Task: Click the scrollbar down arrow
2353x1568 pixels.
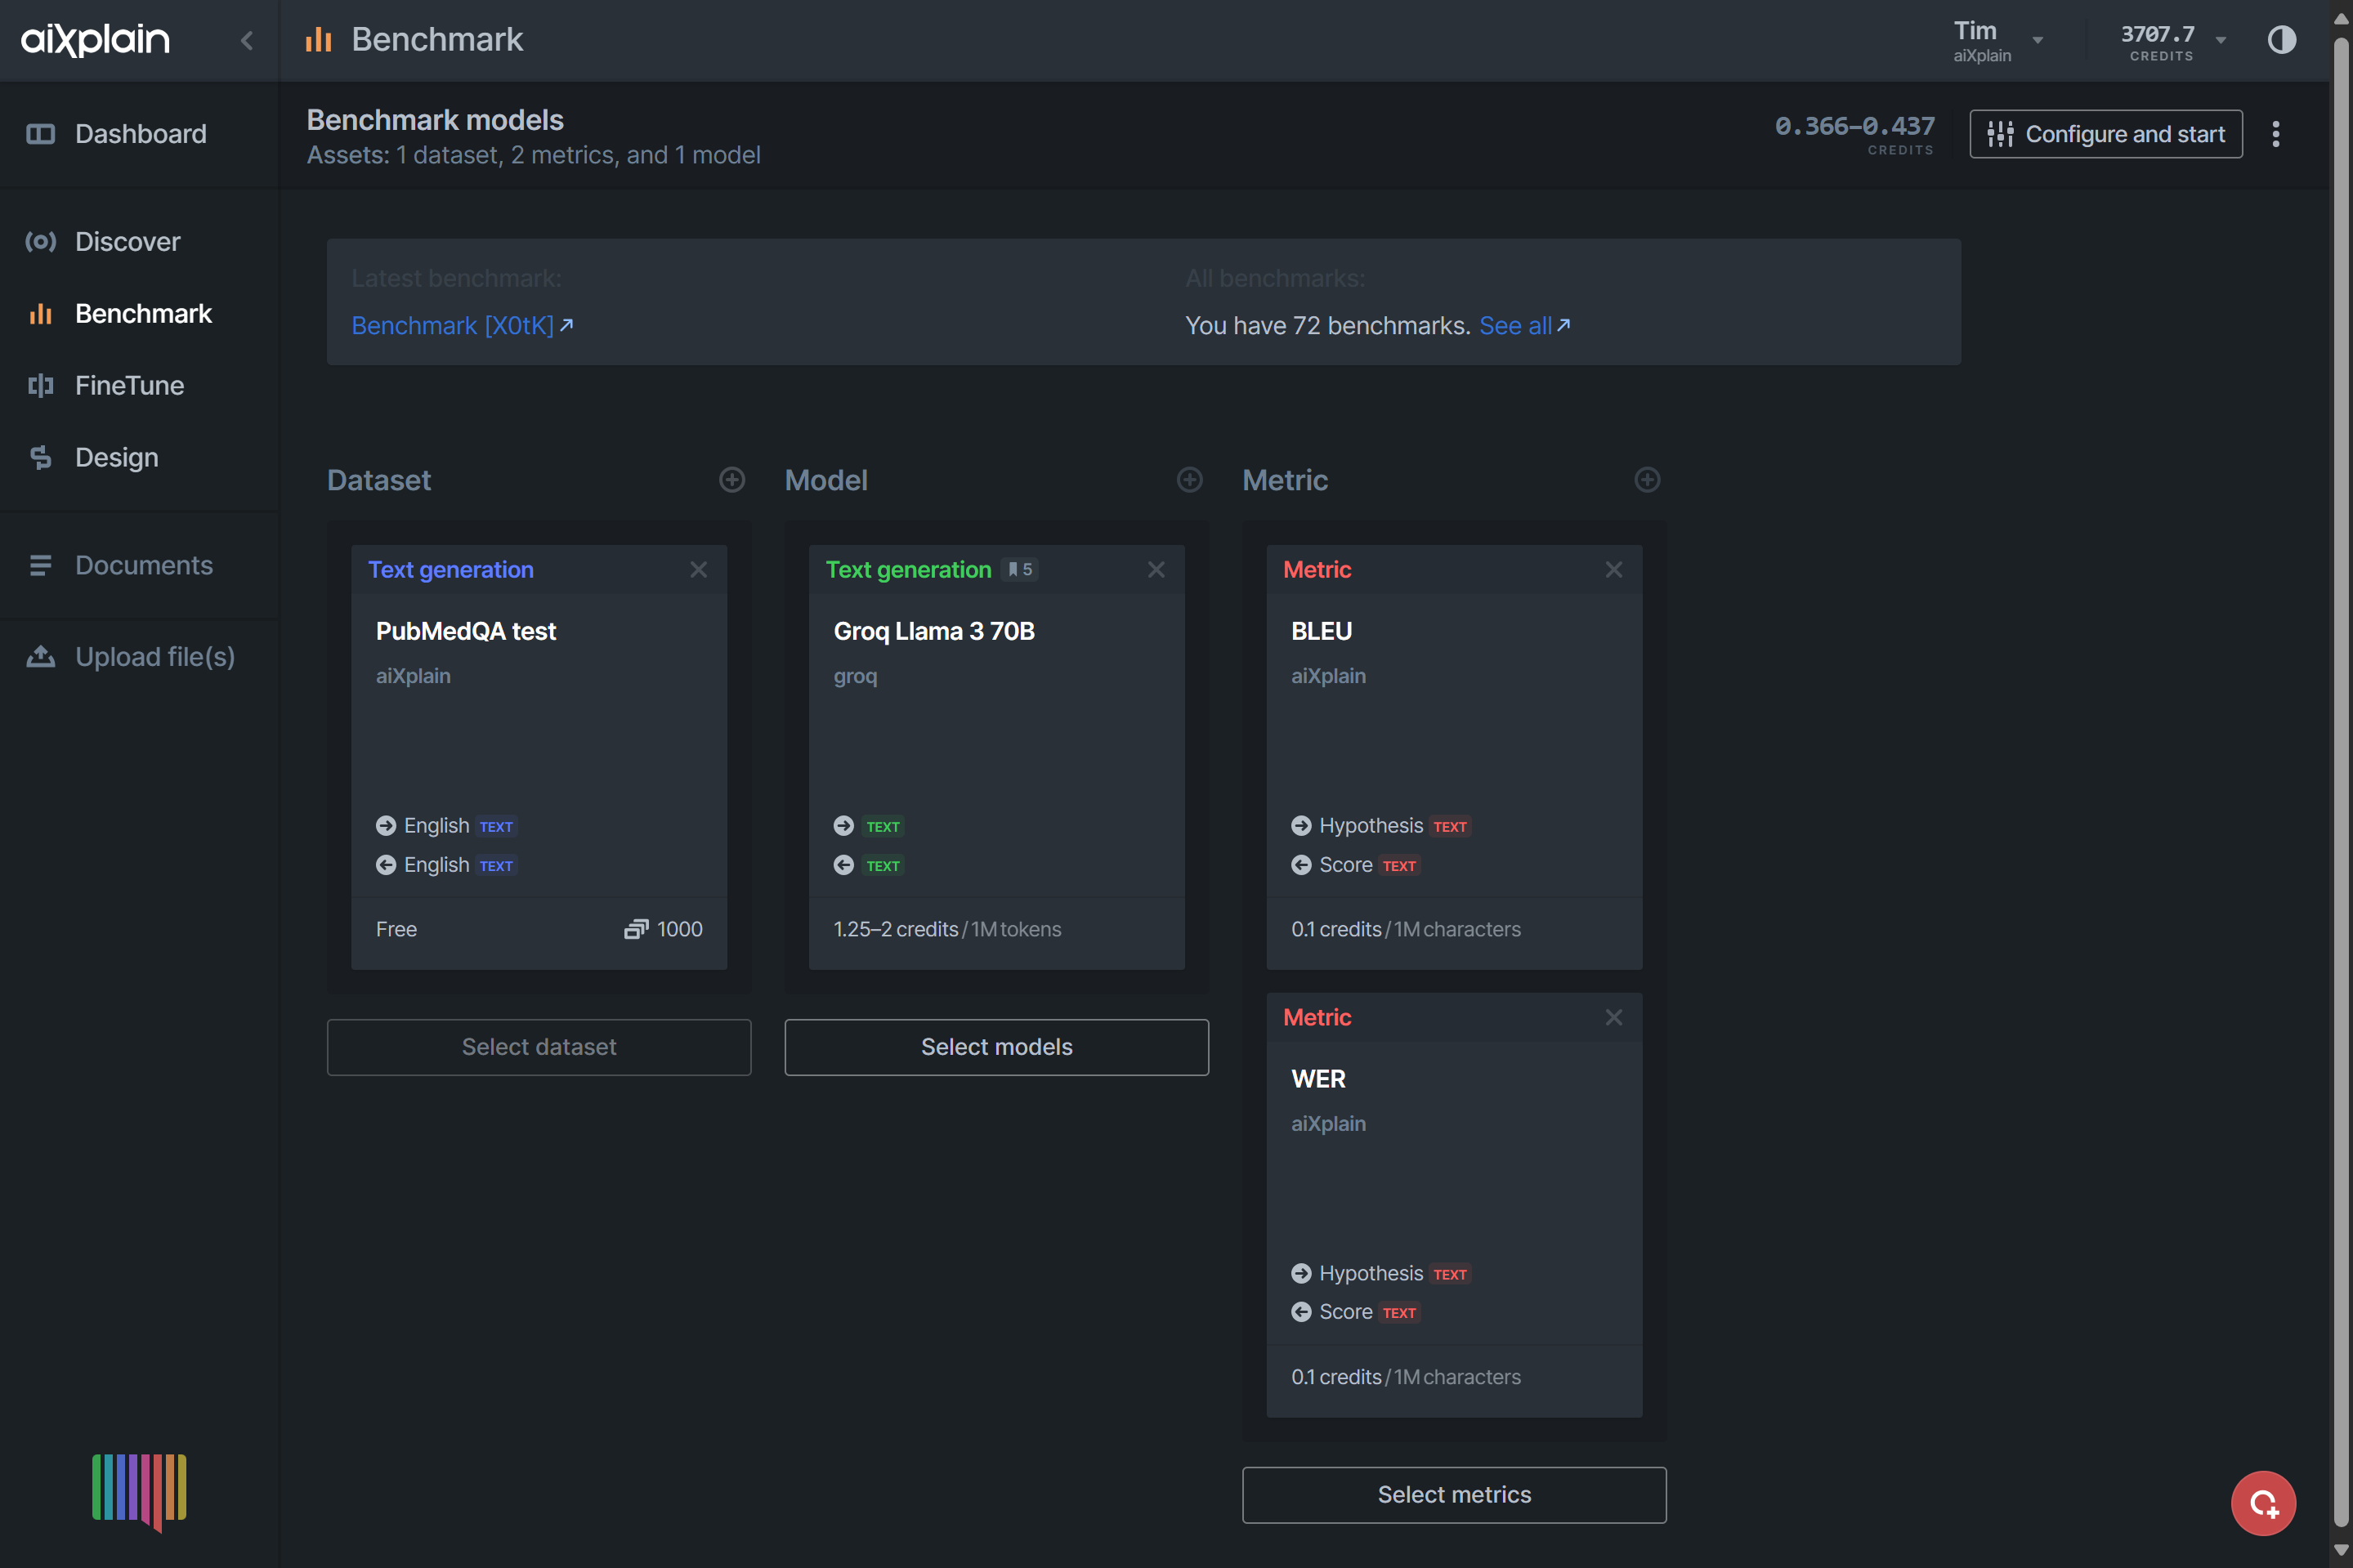Action: tap(2341, 1550)
